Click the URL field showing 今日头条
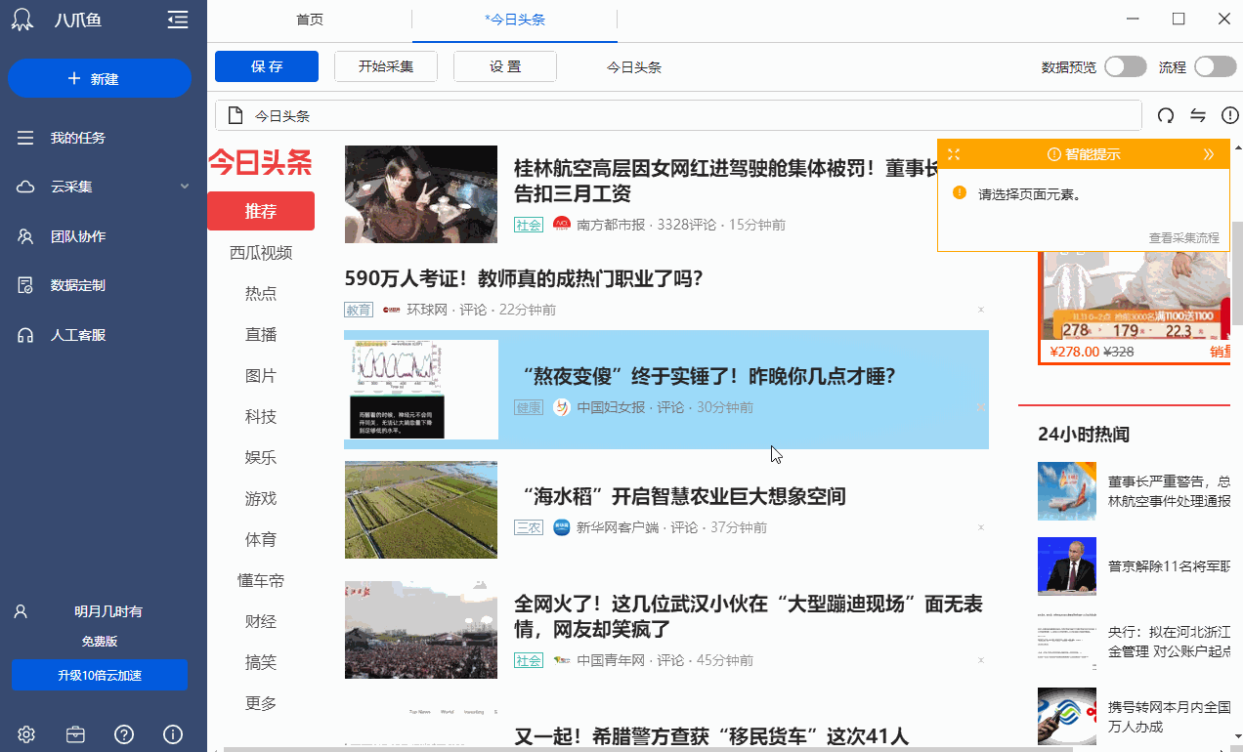The image size is (1243, 752). 678,115
